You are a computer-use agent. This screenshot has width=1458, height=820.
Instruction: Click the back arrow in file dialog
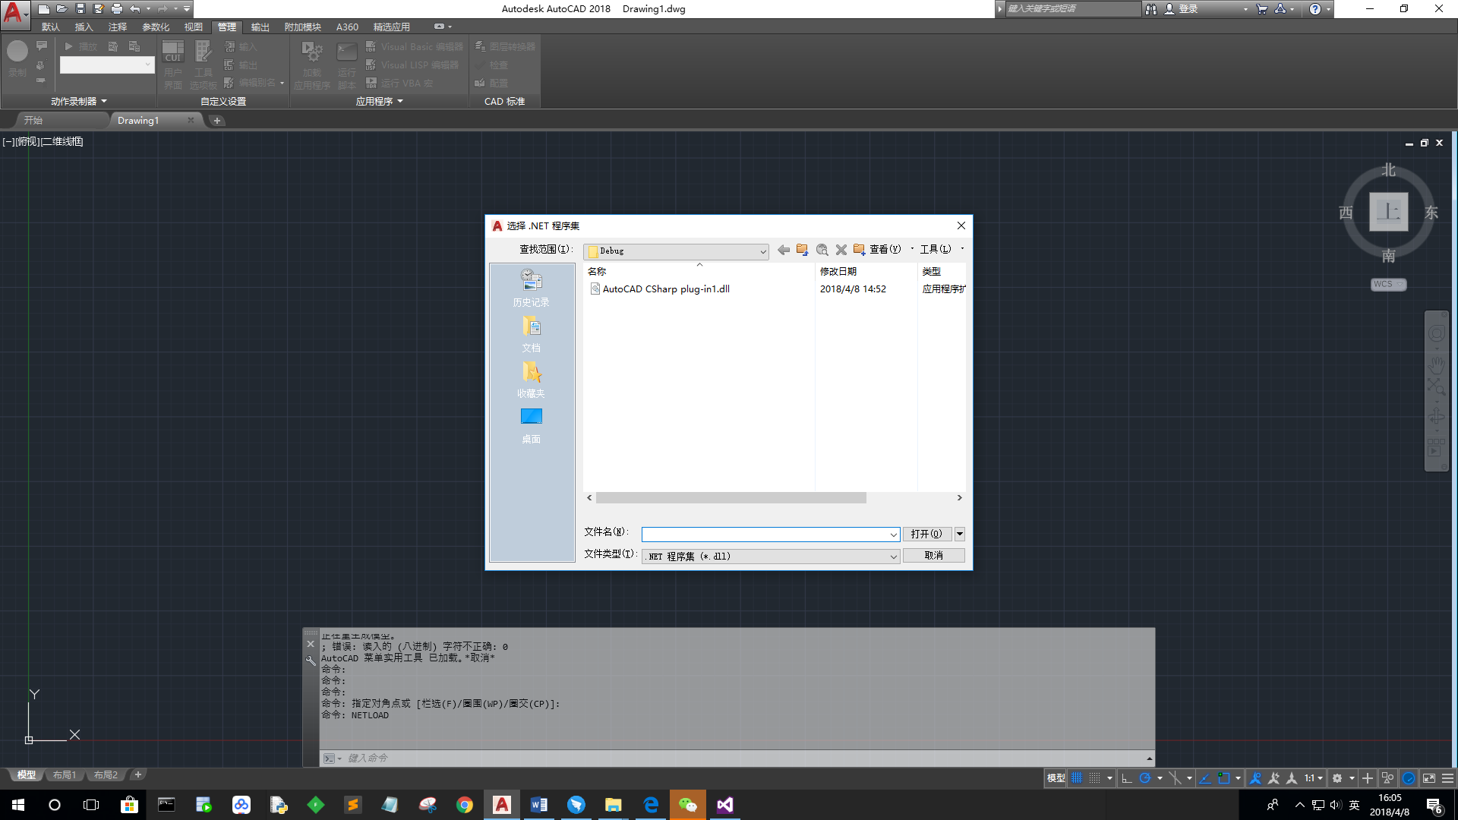pos(783,250)
